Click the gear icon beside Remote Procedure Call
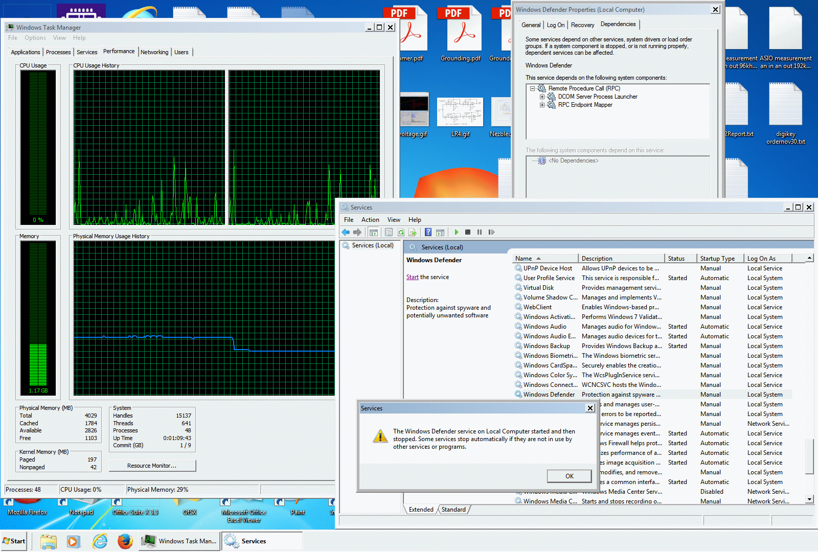Viewport: 818px width, 552px height. (542, 88)
